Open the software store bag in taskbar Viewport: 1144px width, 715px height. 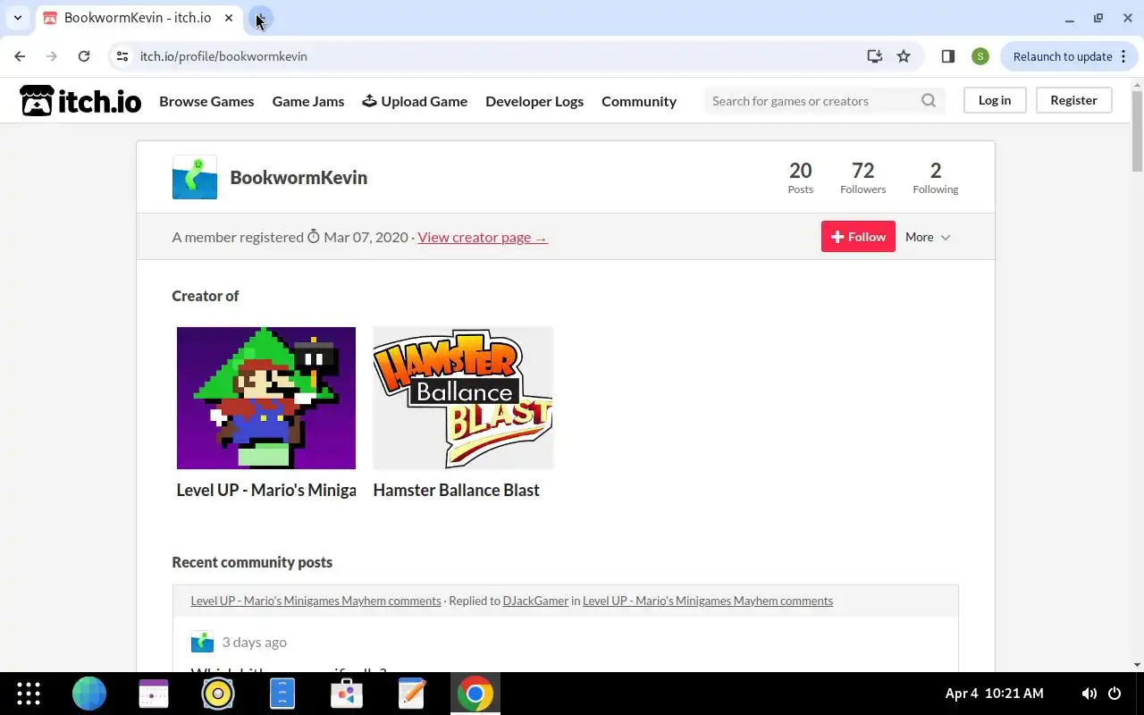pyautogui.click(x=347, y=694)
